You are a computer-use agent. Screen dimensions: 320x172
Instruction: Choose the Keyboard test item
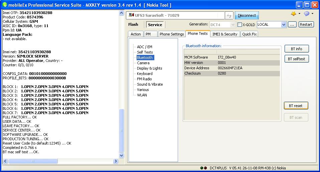145,73
